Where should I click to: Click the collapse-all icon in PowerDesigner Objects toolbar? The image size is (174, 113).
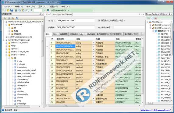[x=152, y=18]
